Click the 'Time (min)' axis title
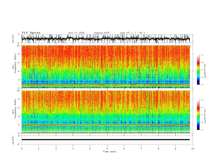Image resolution: width=217 pixels, height=167 pixels. pyautogui.click(x=110, y=151)
